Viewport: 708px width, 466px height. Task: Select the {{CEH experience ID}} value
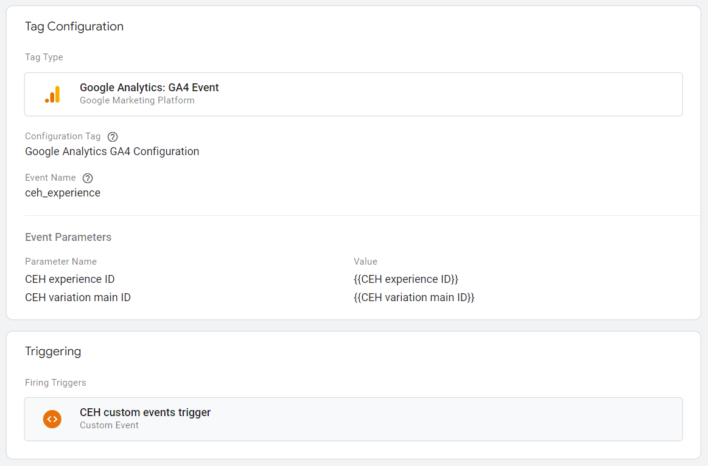pos(406,279)
